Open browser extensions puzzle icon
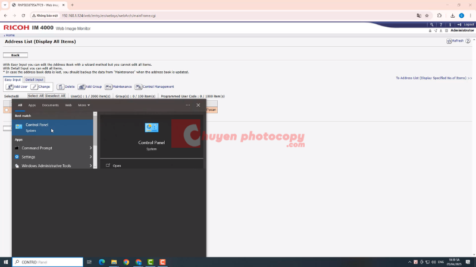This screenshot has height=267, width=476. tap(439, 16)
